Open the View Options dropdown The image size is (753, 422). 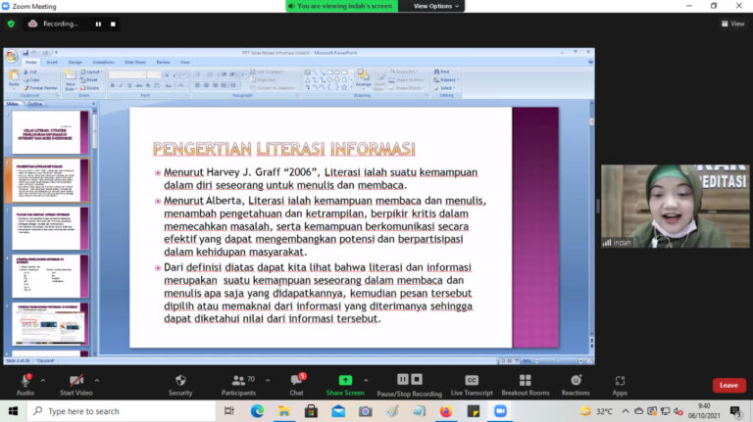[x=432, y=6]
